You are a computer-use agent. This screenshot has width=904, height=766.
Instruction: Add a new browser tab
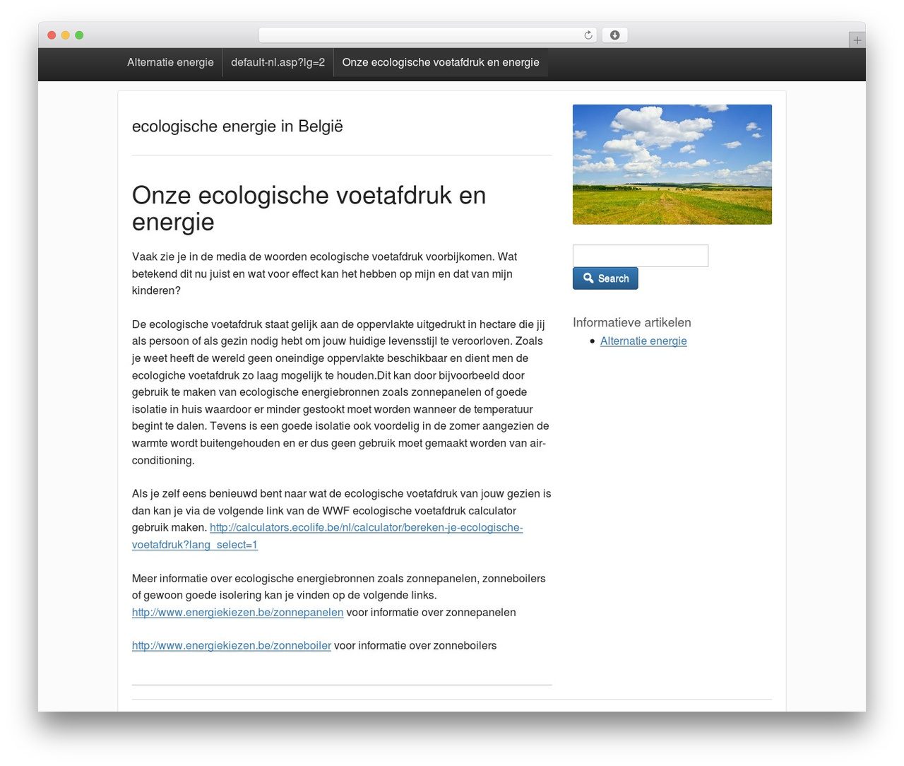pyautogui.click(x=857, y=40)
